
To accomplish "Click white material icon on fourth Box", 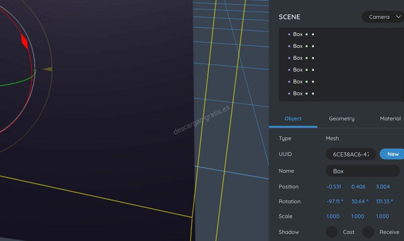I will (x=313, y=70).
